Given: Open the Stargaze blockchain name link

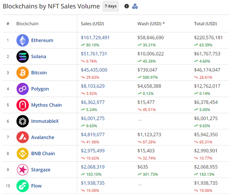Looking at the screenshot, I should tap(41, 170).
